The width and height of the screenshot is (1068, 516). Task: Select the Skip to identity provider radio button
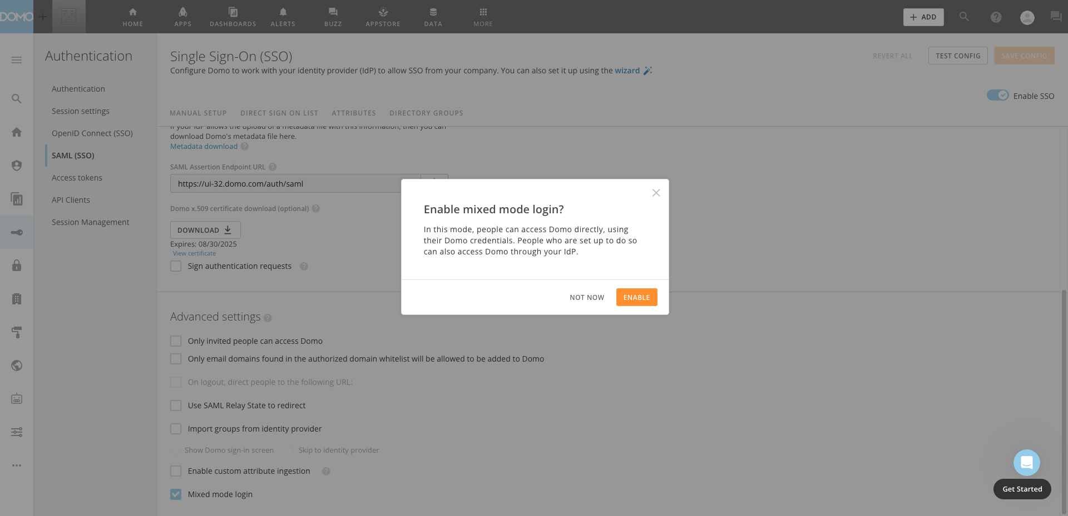click(290, 450)
